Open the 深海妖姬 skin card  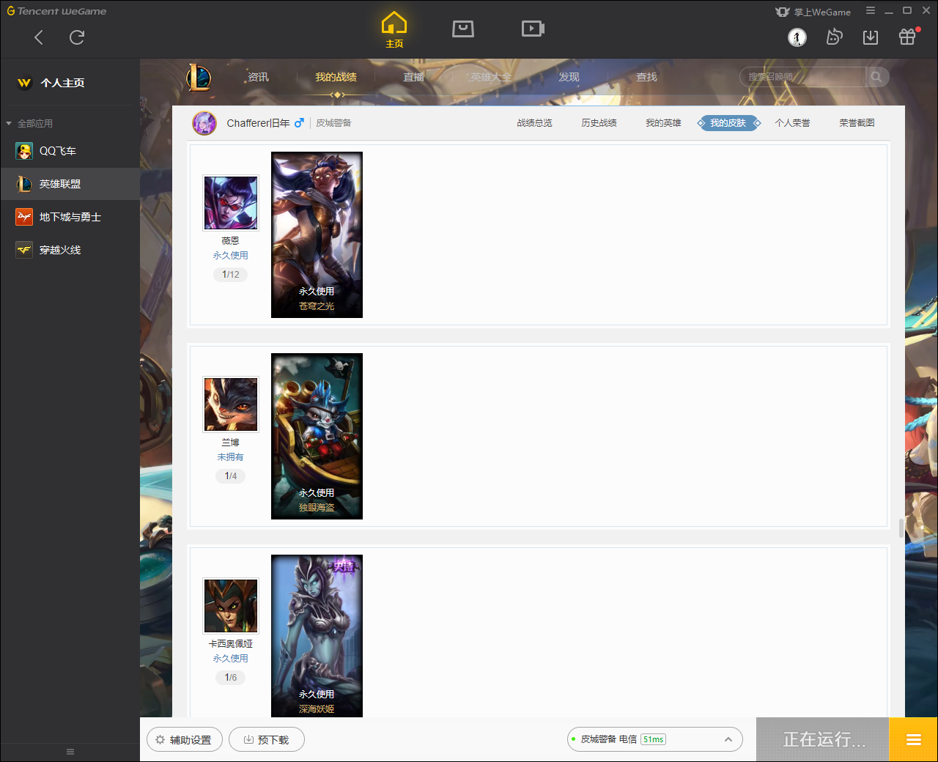[317, 636]
